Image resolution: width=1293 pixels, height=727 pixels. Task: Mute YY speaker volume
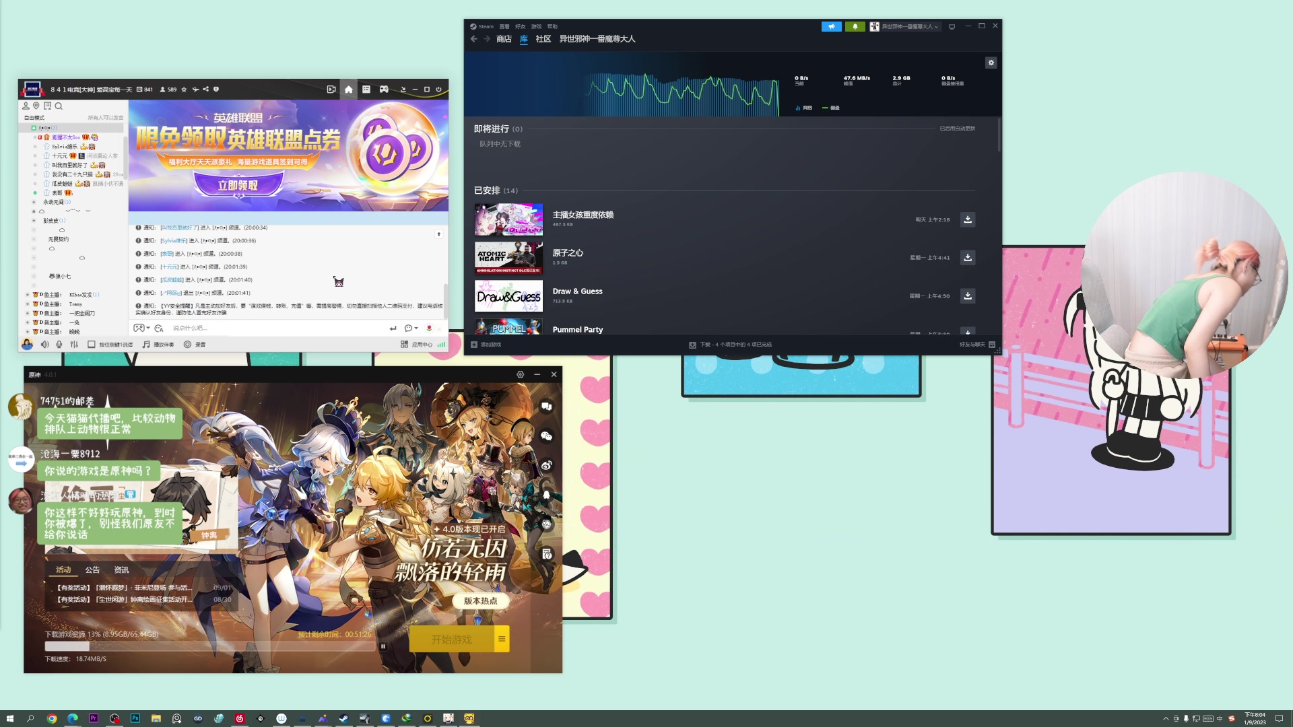click(x=44, y=344)
